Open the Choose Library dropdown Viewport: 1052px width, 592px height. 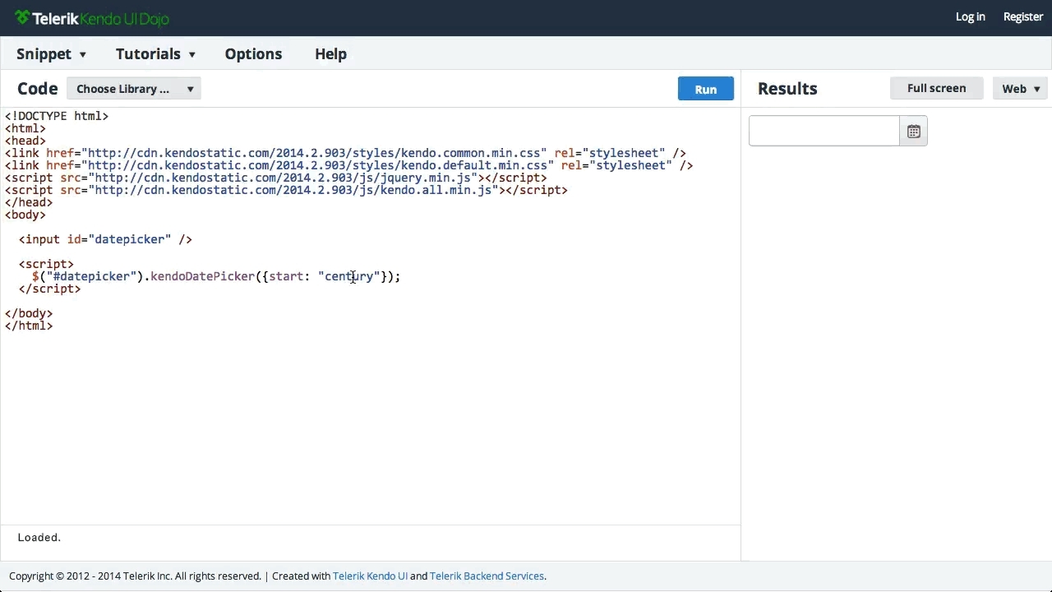click(134, 89)
